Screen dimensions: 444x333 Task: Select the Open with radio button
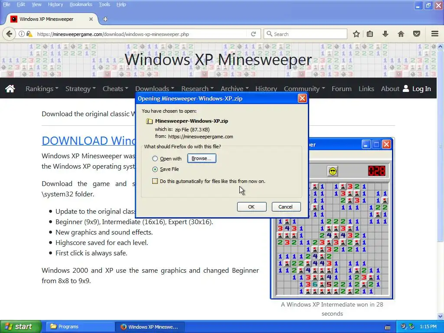[x=155, y=159]
